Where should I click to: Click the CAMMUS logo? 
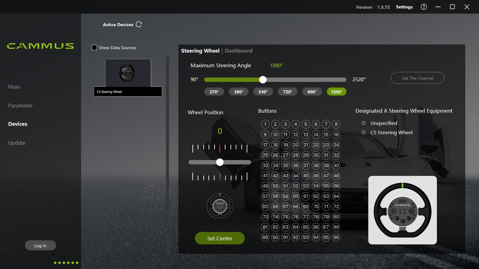pyautogui.click(x=41, y=46)
